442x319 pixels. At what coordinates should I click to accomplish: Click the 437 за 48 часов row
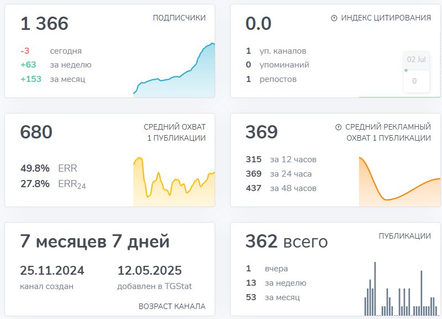click(281, 188)
